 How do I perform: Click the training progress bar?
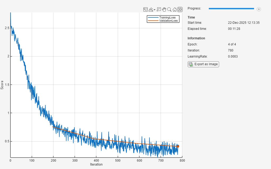pyautogui.click(x=231, y=9)
